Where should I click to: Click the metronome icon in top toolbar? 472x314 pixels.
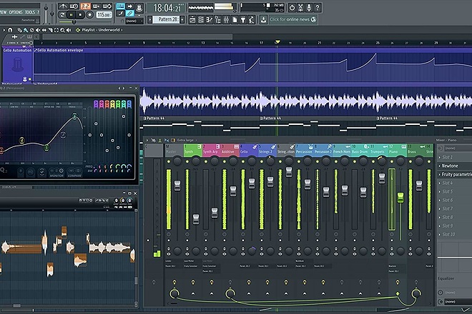63,6
